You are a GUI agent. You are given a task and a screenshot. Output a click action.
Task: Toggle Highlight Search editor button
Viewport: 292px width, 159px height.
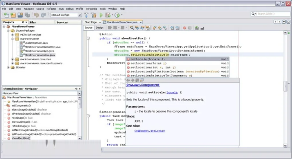(x=148, y=28)
